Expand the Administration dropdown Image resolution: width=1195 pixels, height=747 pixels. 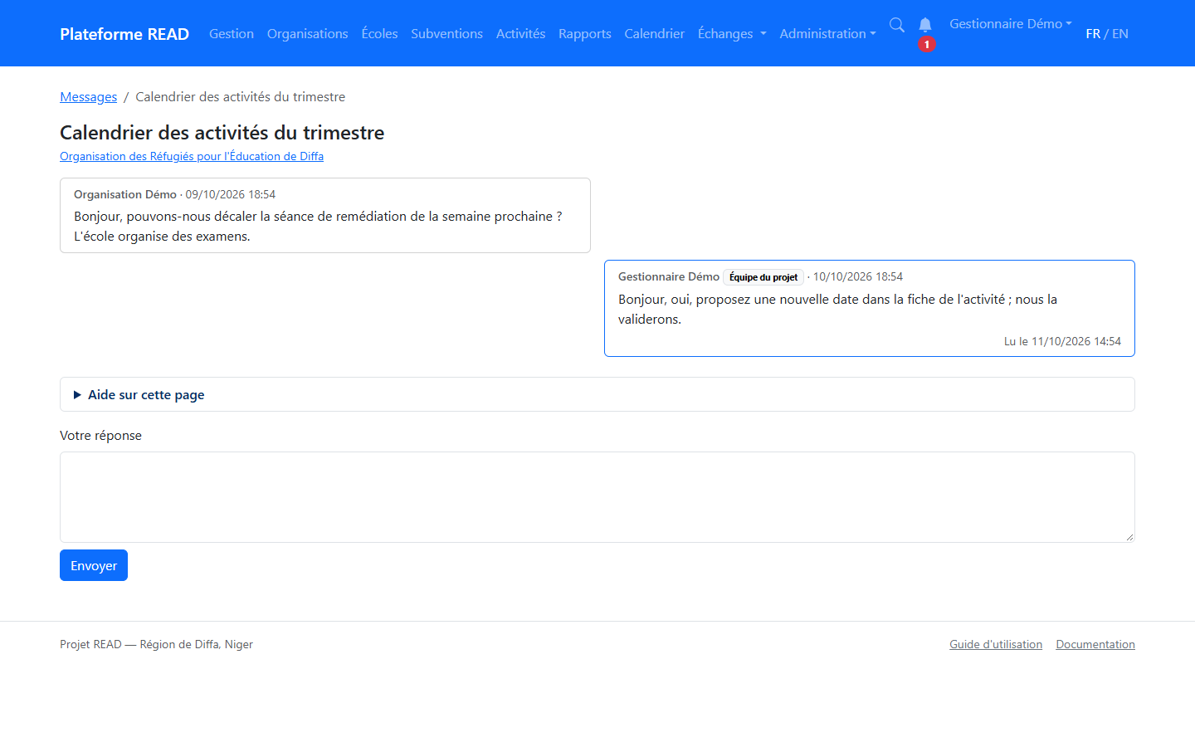[827, 34]
